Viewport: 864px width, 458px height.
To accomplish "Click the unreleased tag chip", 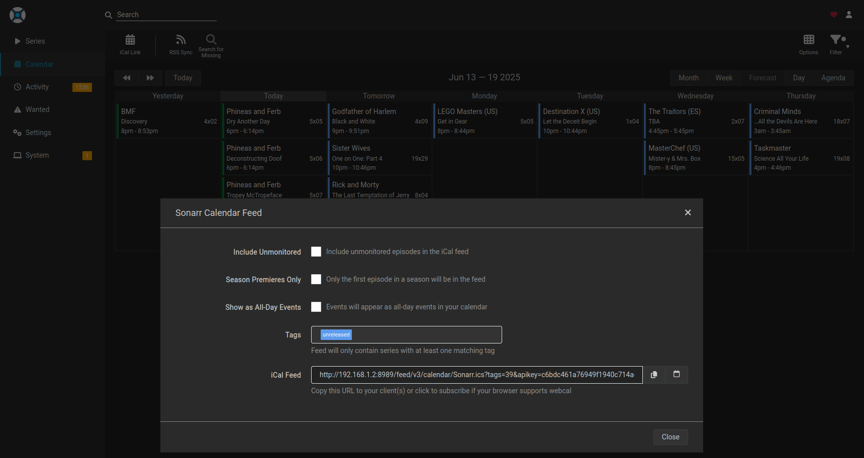I will (336, 334).
